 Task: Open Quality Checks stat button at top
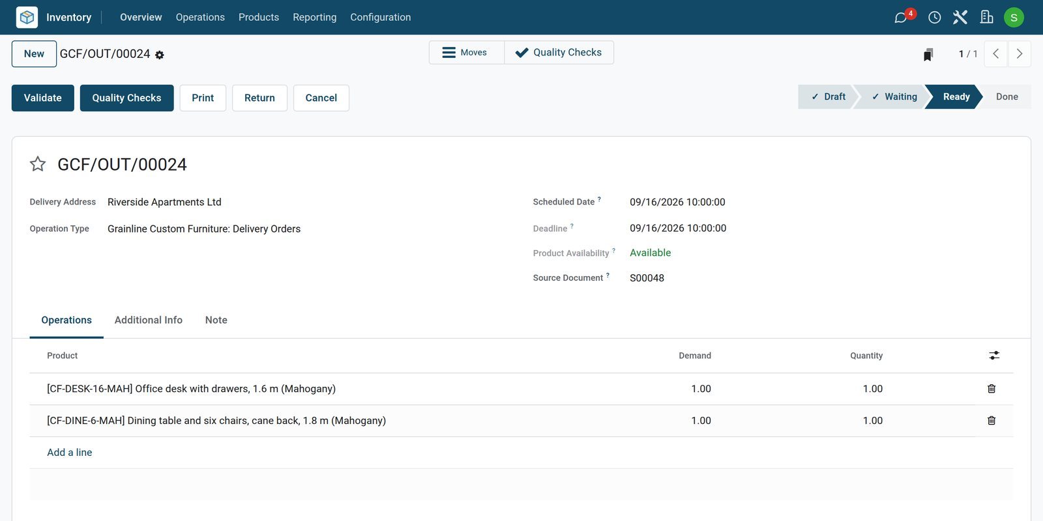559,53
